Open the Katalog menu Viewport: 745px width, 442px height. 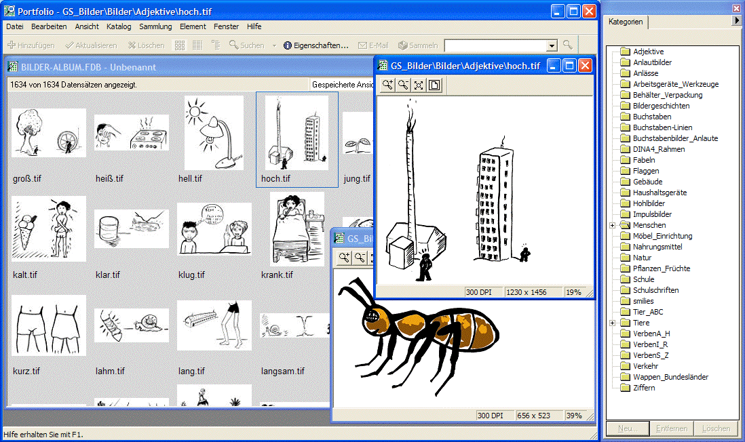click(x=119, y=26)
